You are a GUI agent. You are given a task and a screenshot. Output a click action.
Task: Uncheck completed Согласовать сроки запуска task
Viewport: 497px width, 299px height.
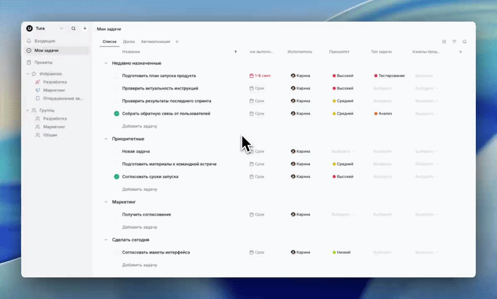pyautogui.click(x=117, y=177)
